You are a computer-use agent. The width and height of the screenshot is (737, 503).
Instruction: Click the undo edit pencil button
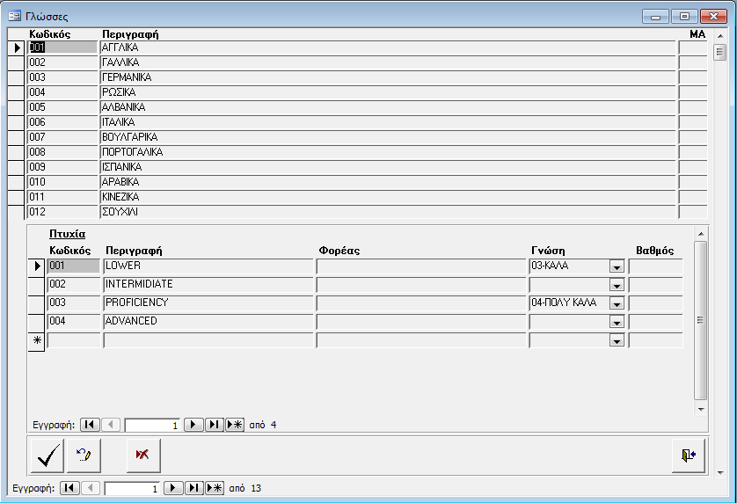coord(84,455)
